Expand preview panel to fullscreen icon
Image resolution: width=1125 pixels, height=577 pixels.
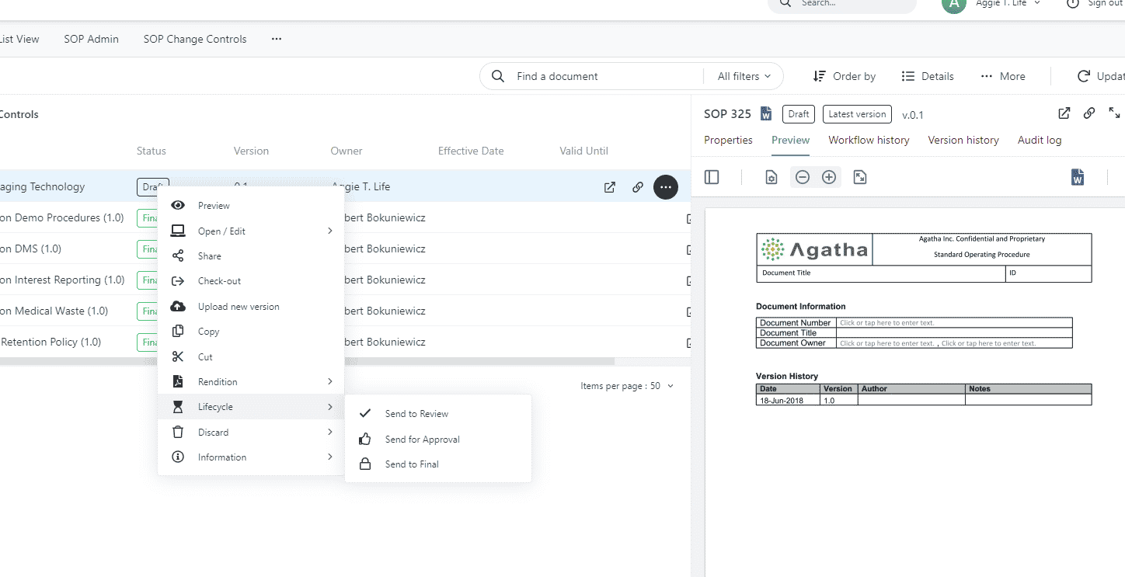click(1114, 113)
